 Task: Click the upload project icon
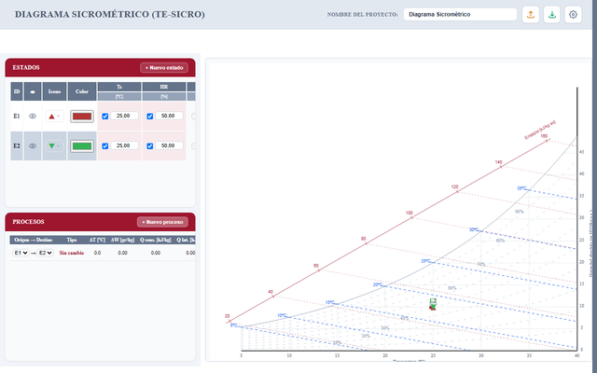click(531, 15)
